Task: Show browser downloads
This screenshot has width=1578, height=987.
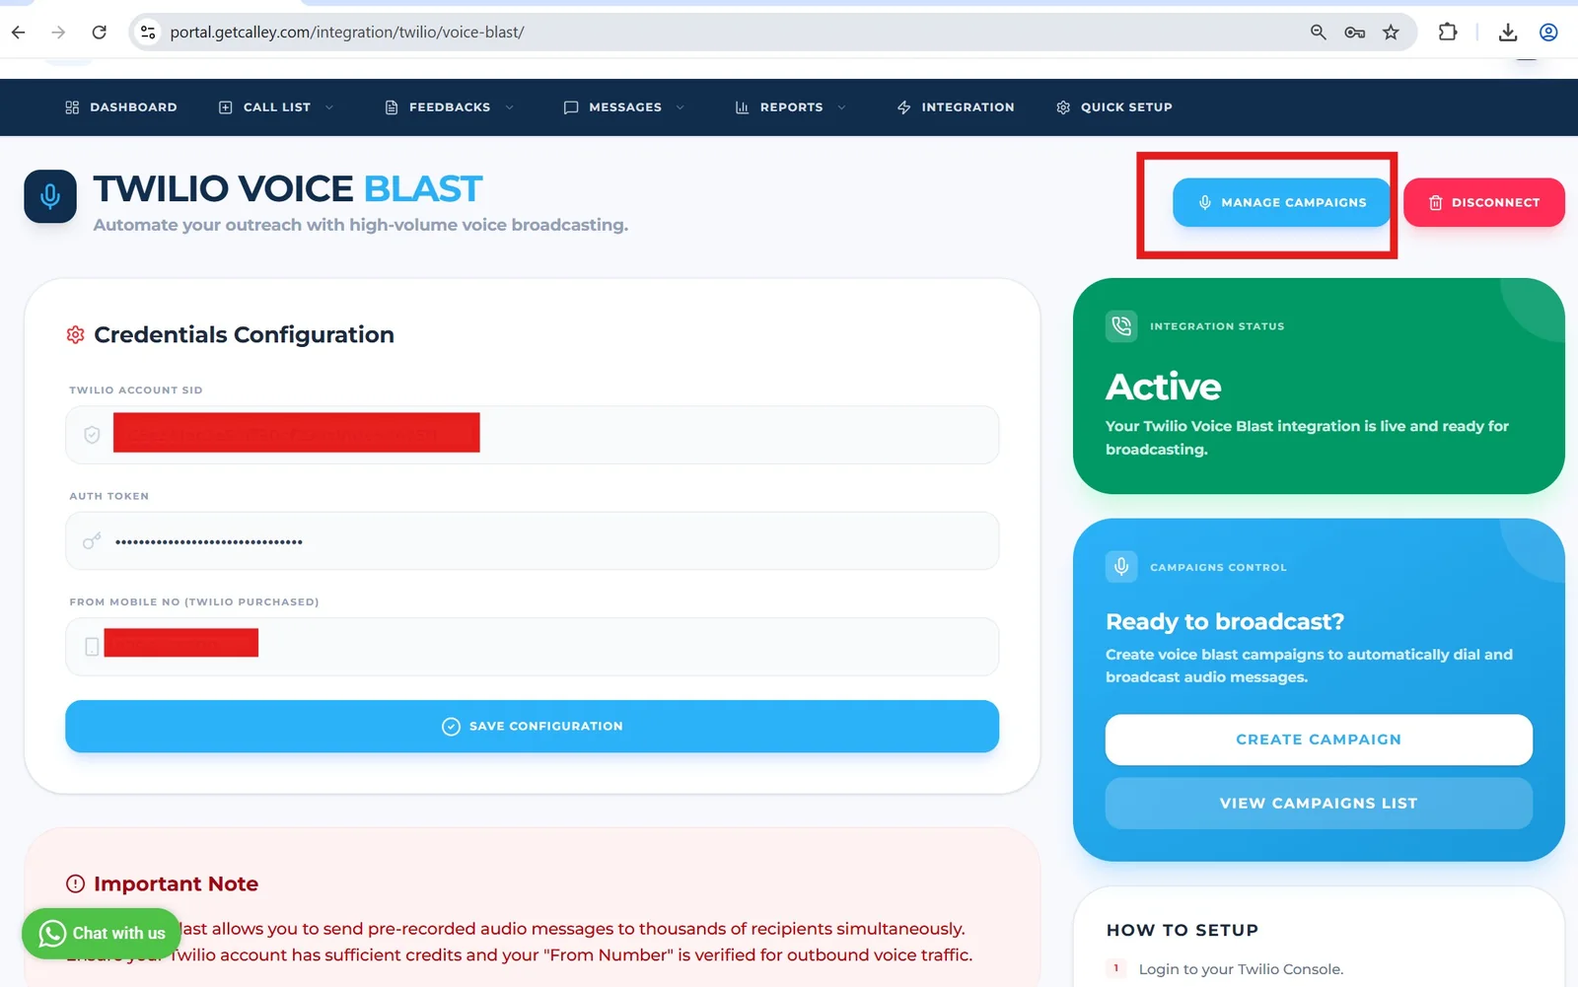Action: [x=1508, y=33]
